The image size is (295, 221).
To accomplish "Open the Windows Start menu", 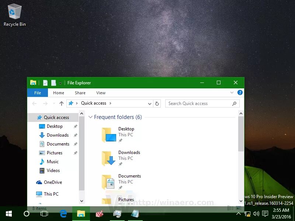I will [x=9, y=214].
